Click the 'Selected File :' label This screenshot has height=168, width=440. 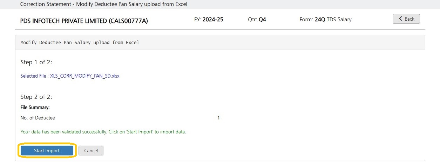pyautogui.click(x=34, y=76)
